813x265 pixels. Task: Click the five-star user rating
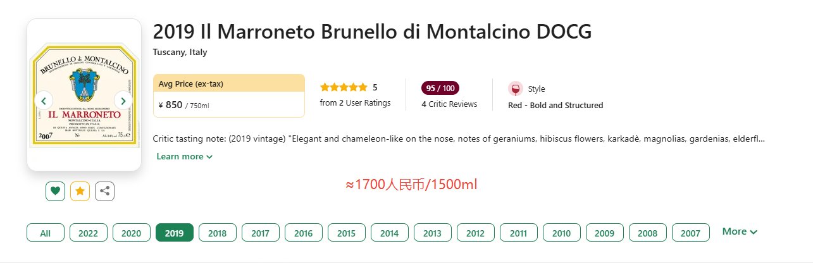344,87
